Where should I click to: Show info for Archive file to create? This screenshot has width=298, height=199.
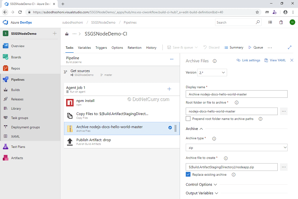[x=226, y=158]
